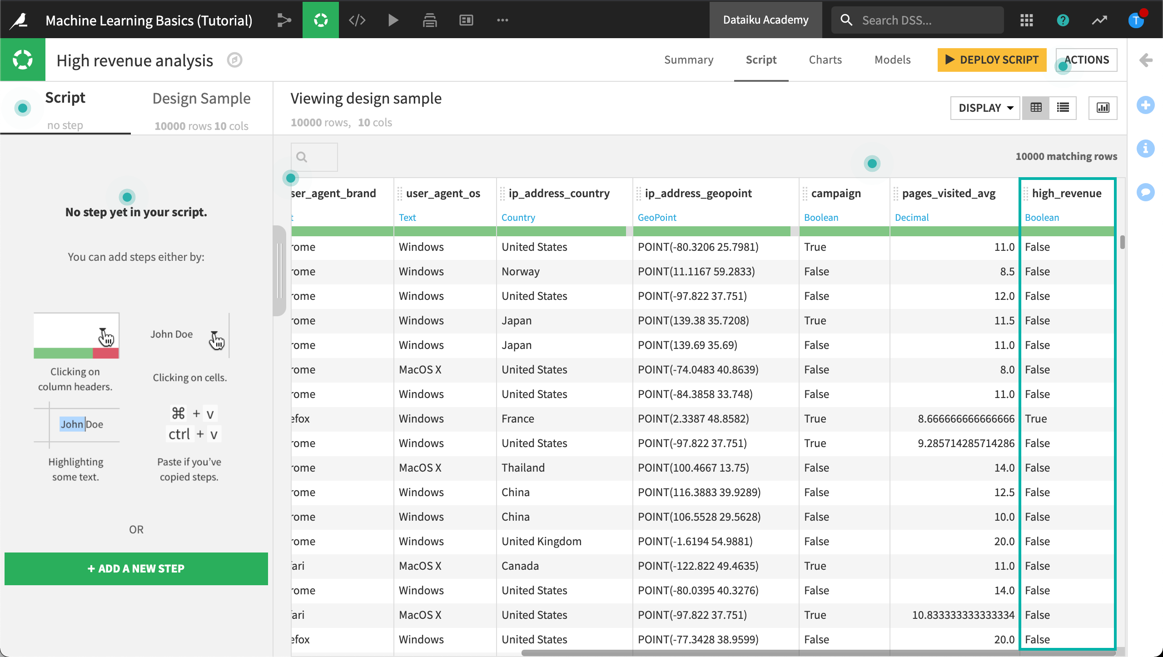Viewport: 1163px width, 657px height.
Task: Click ADD A NEW STEP button
Action: [136, 568]
